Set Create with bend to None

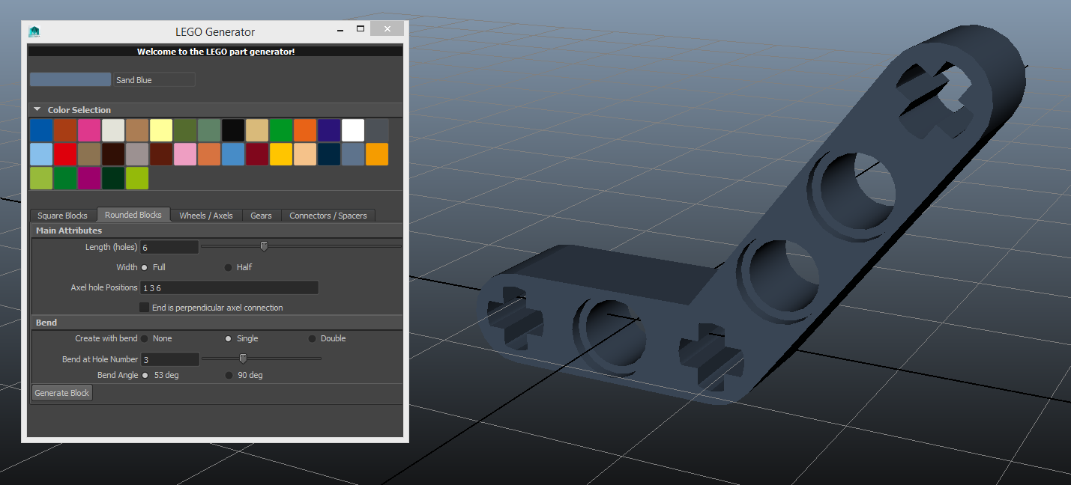point(145,338)
